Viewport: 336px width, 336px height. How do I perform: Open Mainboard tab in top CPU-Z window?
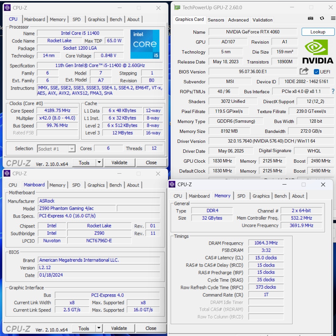[x=34, y=20]
